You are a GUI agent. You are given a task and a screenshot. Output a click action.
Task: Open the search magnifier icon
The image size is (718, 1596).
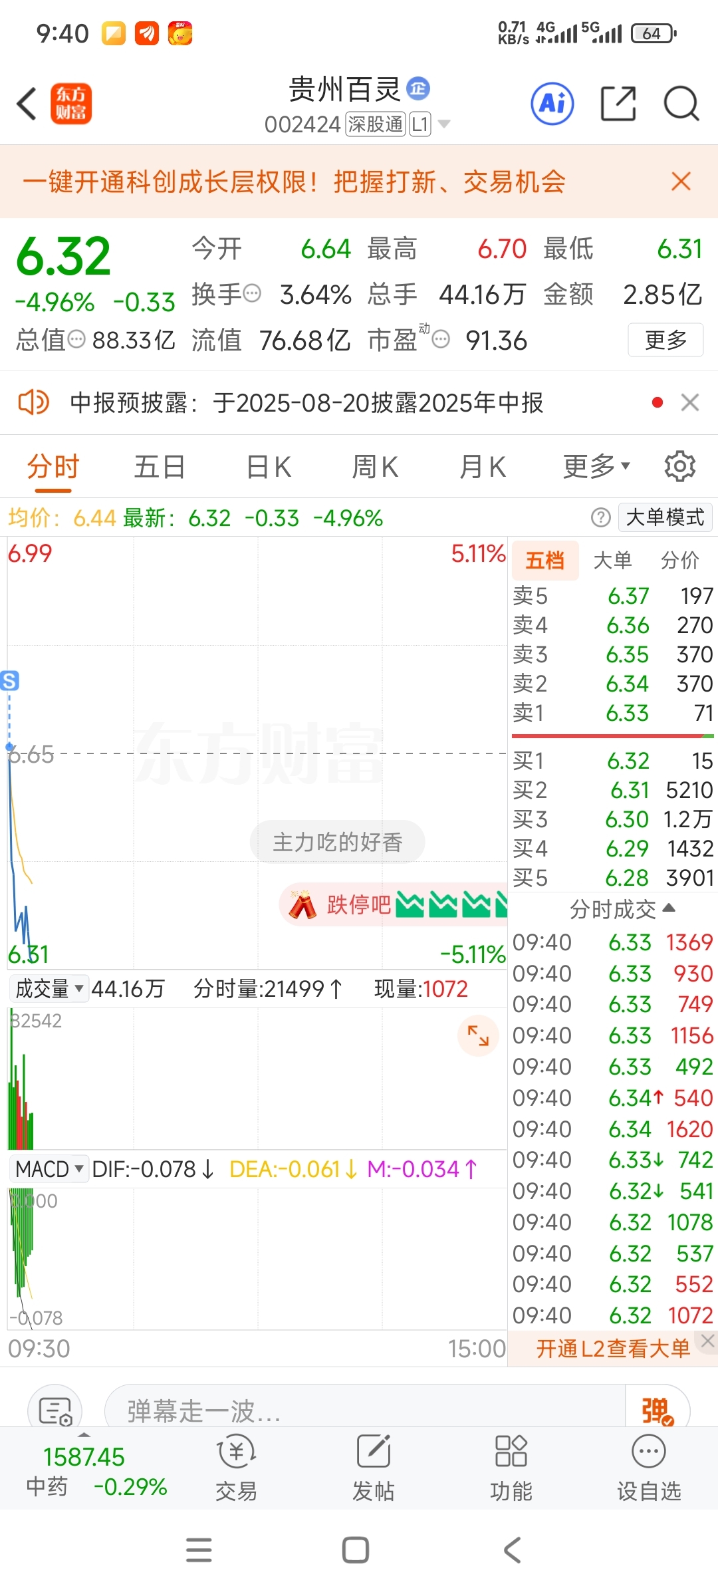coord(681,104)
